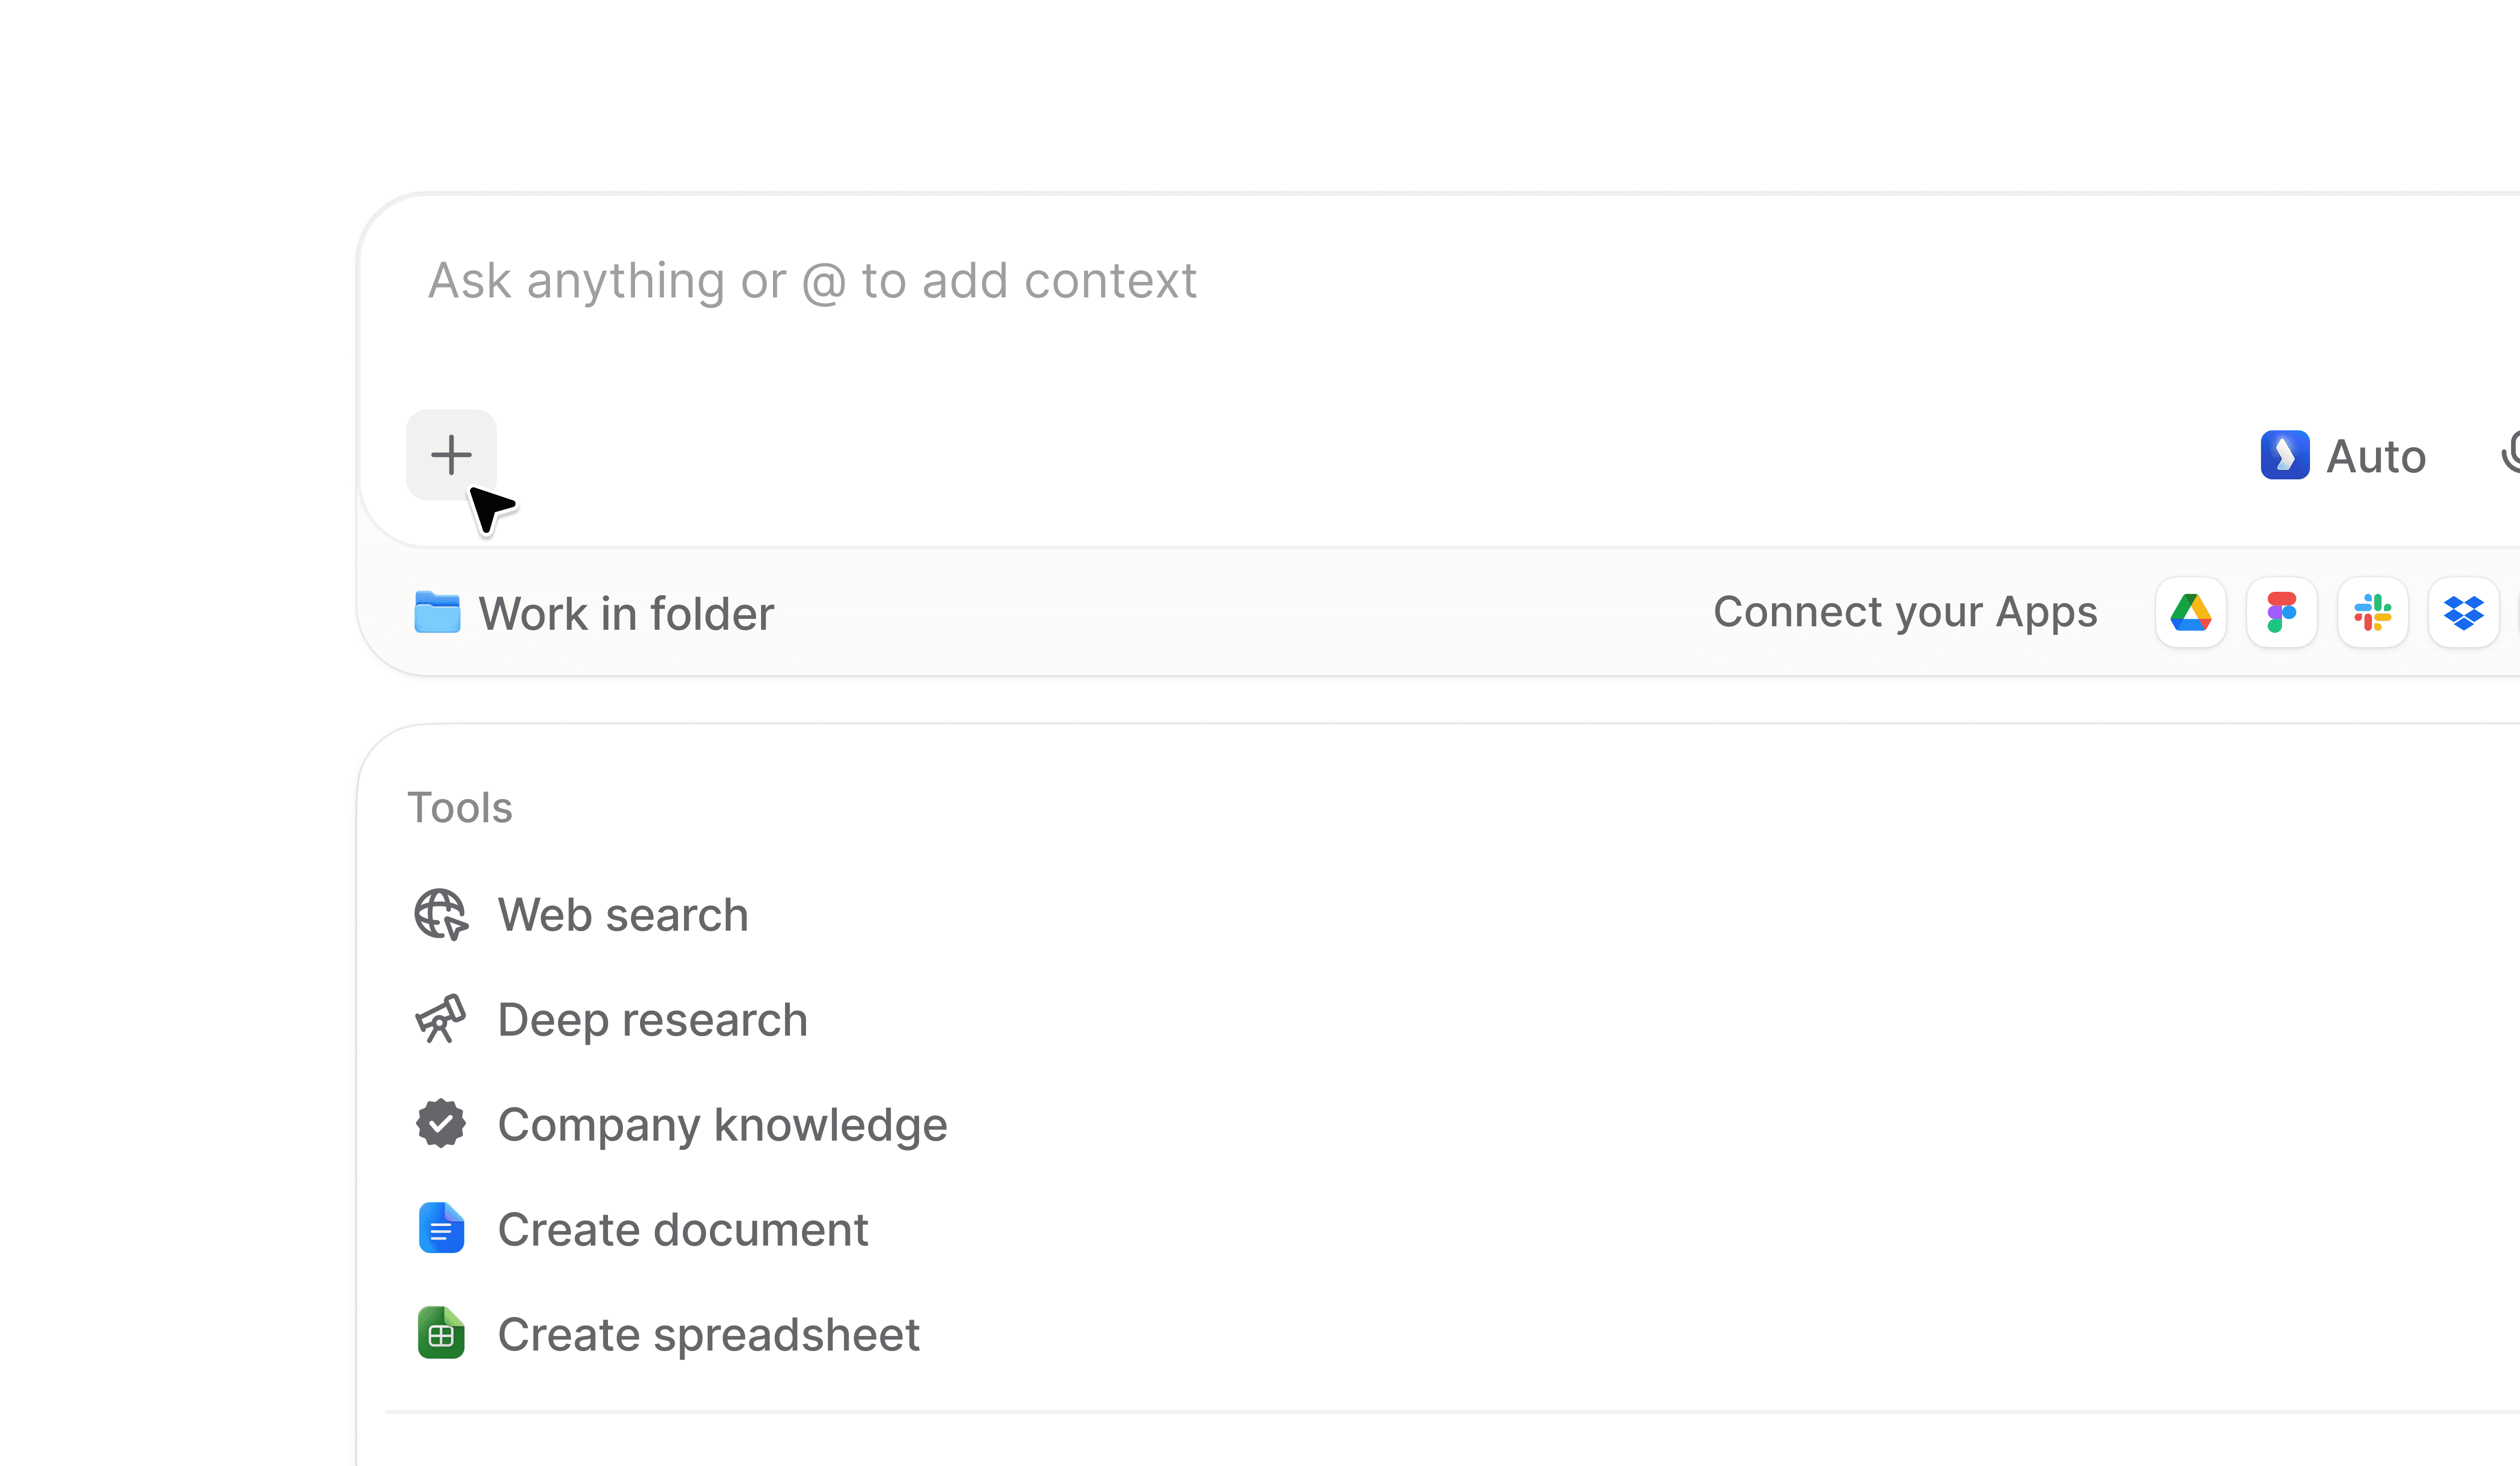Image resolution: width=2520 pixels, height=1466 pixels.
Task: Click the Web search globe icon
Action: click(441, 915)
